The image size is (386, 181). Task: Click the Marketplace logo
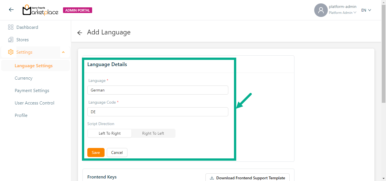click(40, 10)
